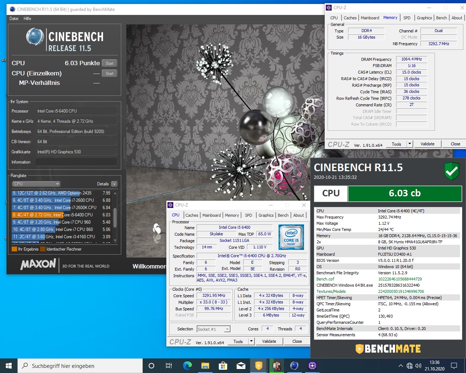Click the Cinebench globe logo

pos(35,37)
